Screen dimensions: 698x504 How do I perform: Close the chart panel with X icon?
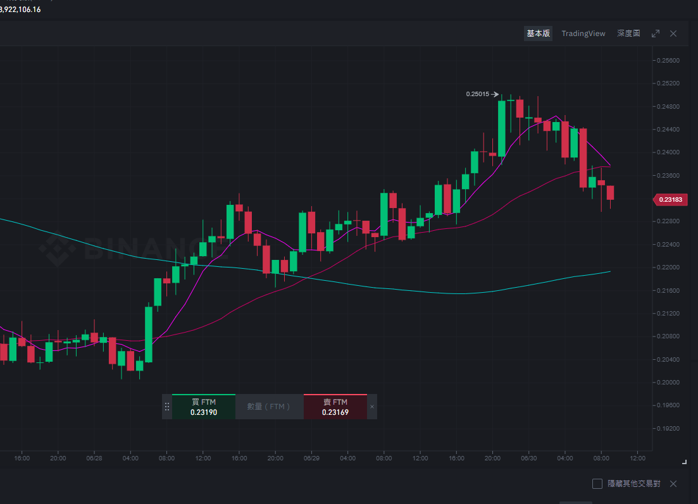[673, 34]
